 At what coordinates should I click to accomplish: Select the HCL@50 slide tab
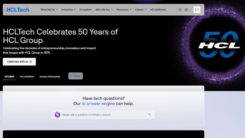pyautogui.click(x=9, y=77)
